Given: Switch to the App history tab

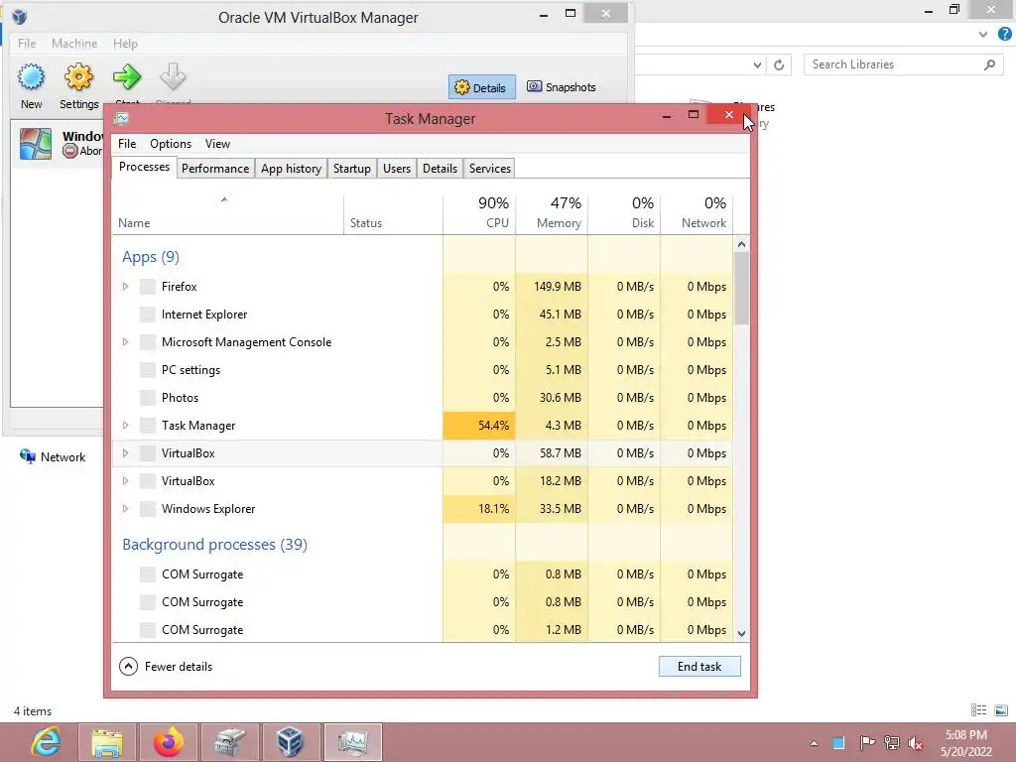Looking at the screenshot, I should click(x=291, y=169).
